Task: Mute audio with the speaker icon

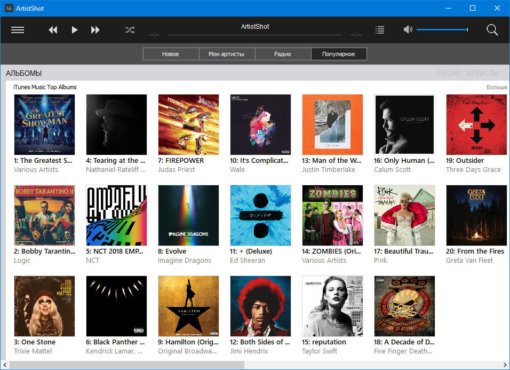Action: tap(408, 29)
